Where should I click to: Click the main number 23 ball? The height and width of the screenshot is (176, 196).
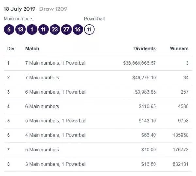pos(55,30)
